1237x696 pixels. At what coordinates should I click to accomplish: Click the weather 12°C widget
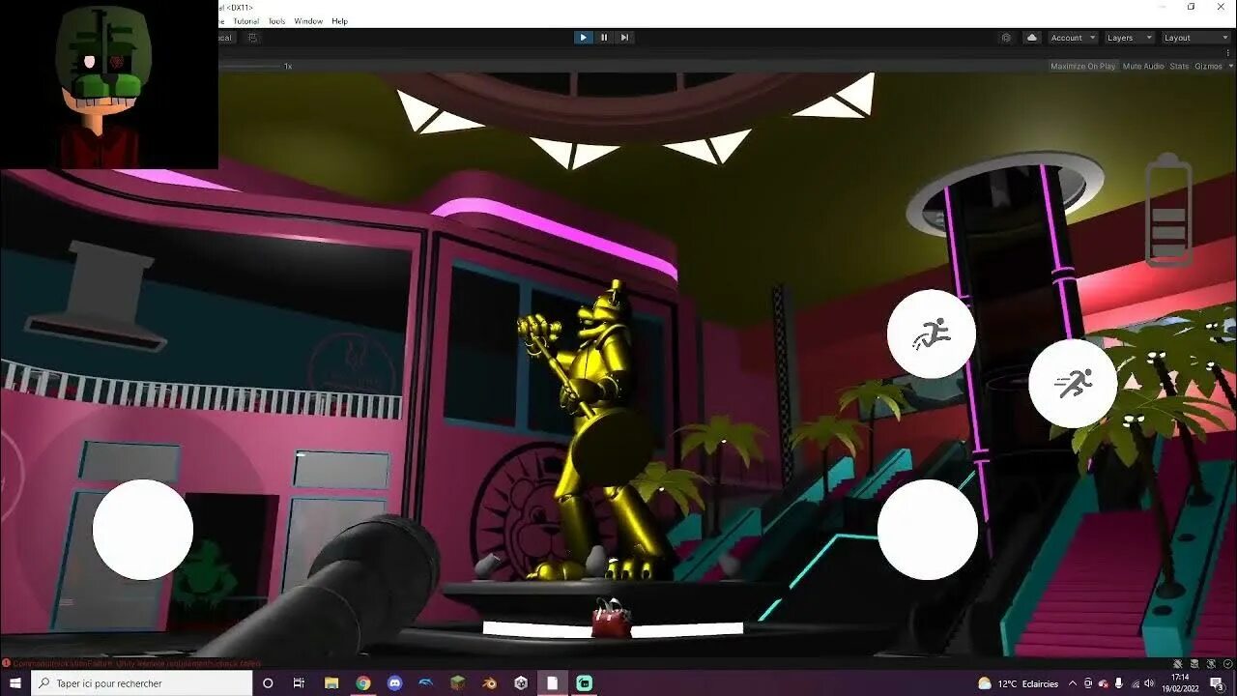point(1018,683)
